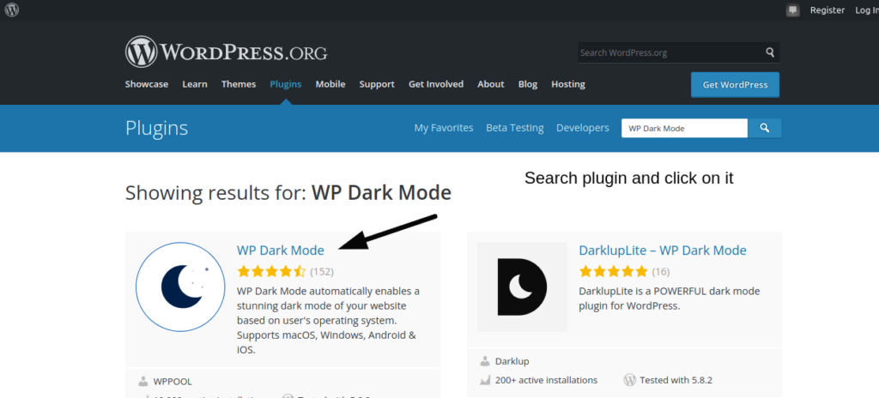
Task: Open the Learn menu item
Action: [195, 84]
